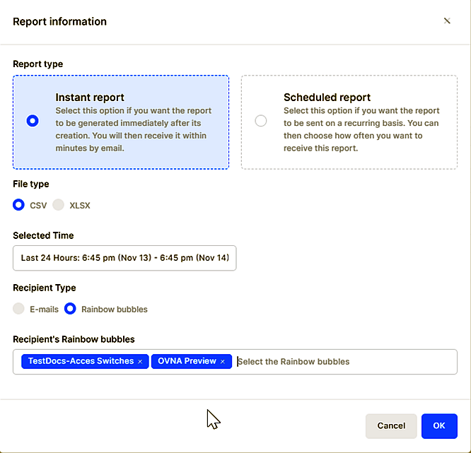Remove the OVNA Preview bubble tag
The width and height of the screenshot is (471, 453).
click(x=222, y=362)
